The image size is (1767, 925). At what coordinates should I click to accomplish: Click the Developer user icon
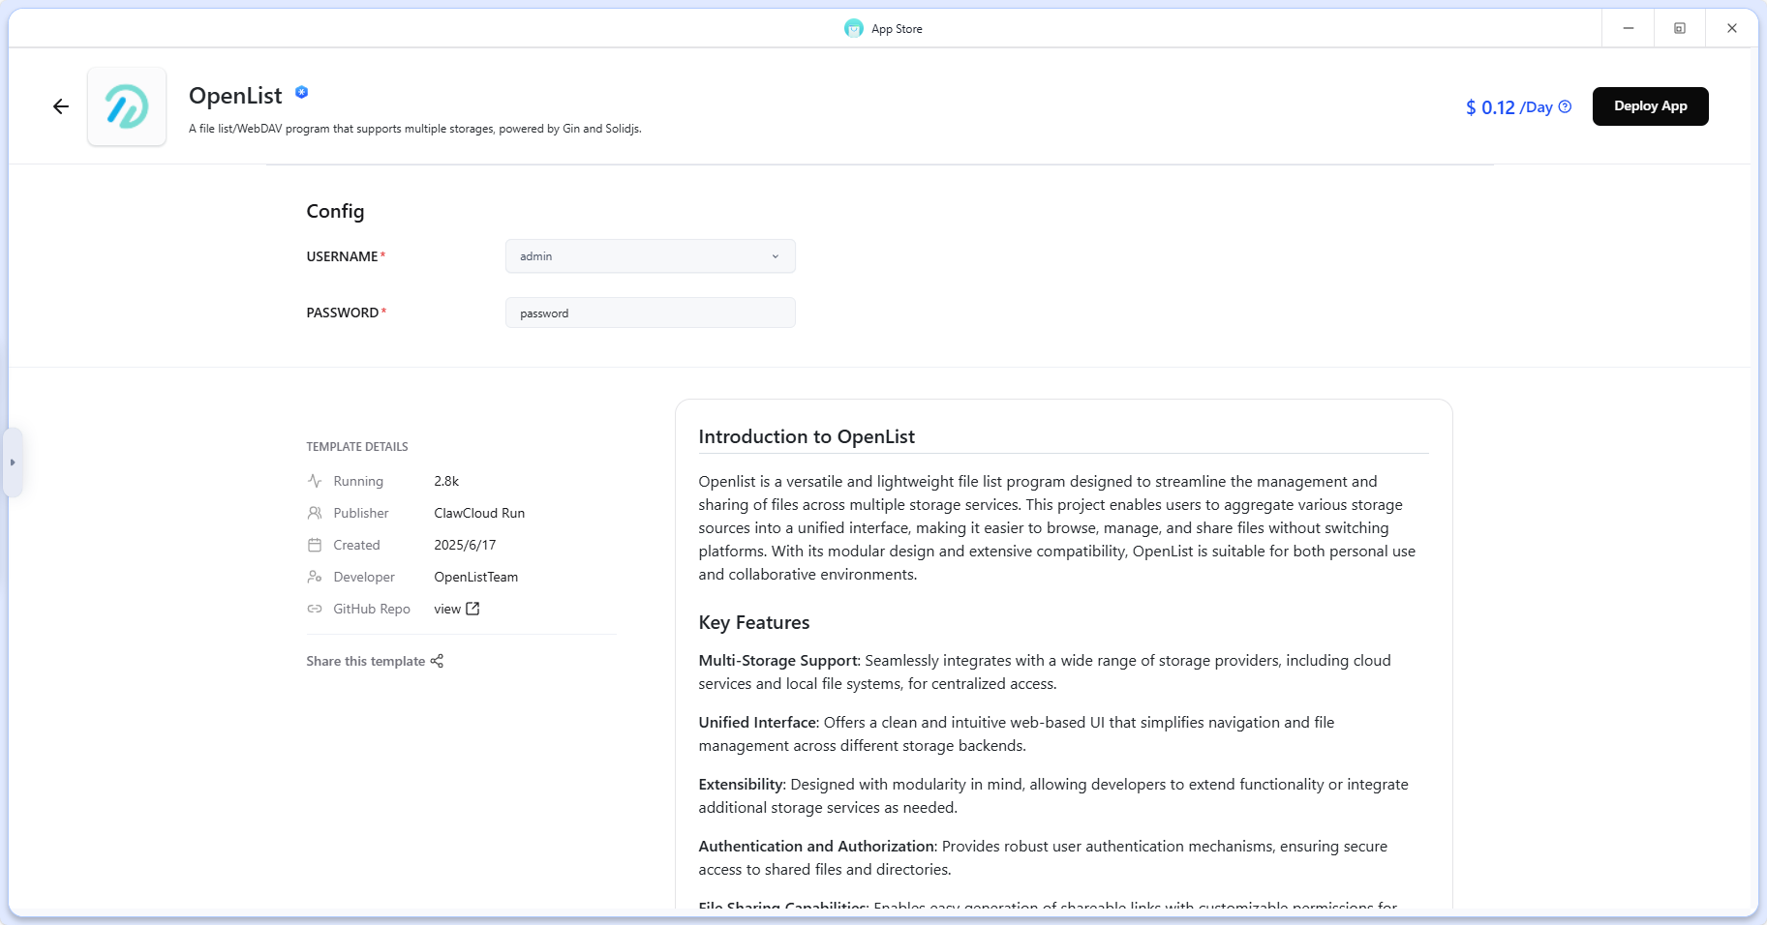(315, 577)
